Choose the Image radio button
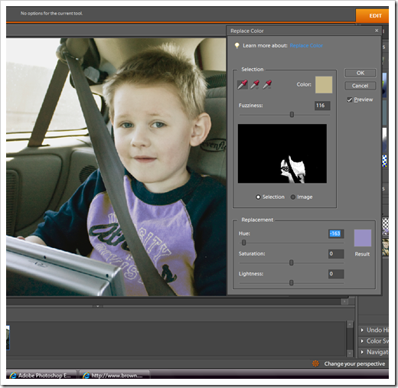398x388 pixels. 293,197
